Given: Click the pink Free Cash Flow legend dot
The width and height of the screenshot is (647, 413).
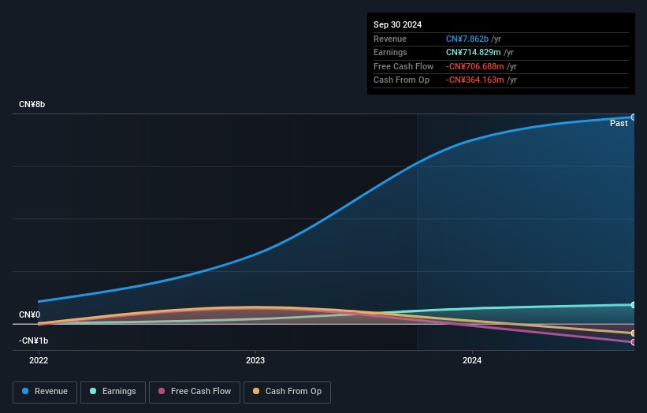Looking at the screenshot, I should click(x=162, y=391).
